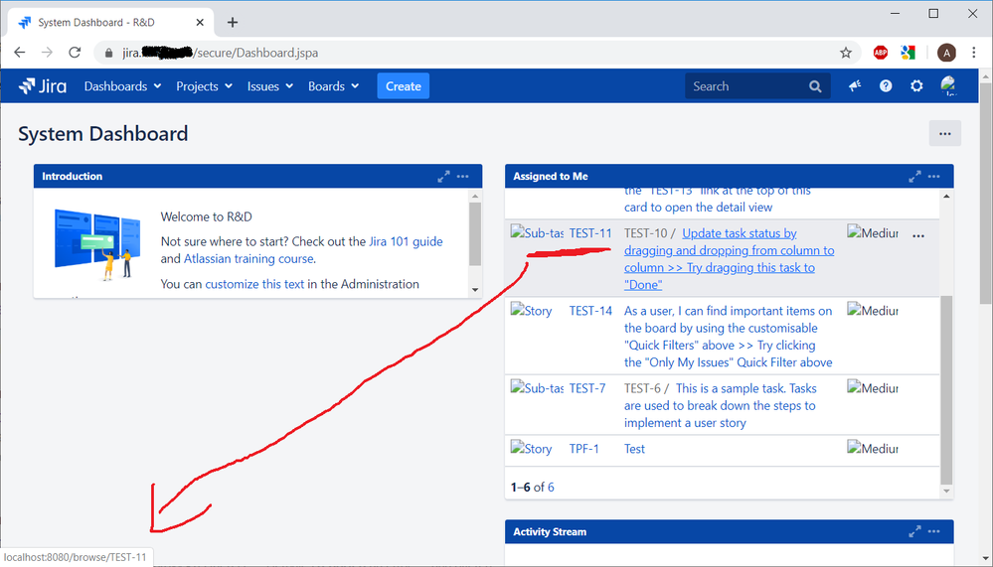
Task: Close the System Dashboard tab
Action: click(200, 22)
